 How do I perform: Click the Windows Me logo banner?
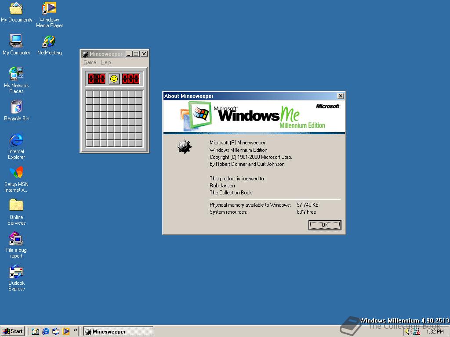point(254,117)
